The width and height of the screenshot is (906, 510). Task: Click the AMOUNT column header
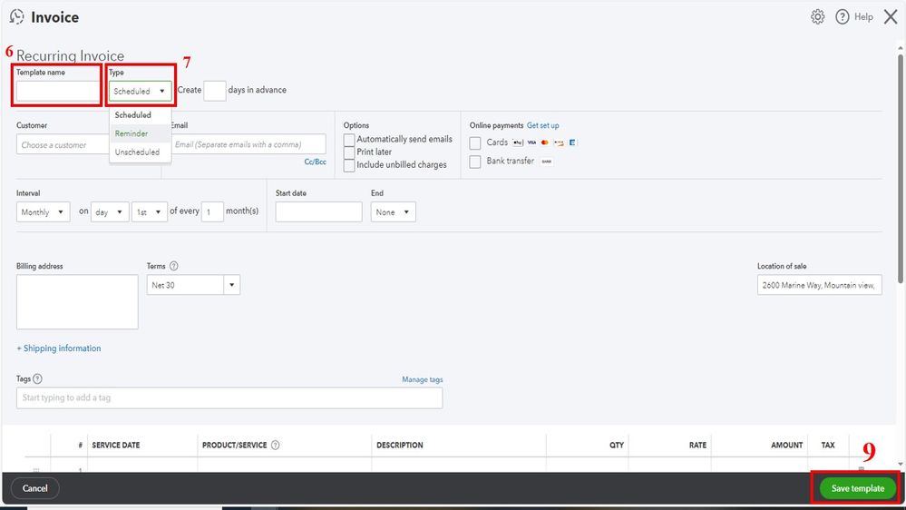786,446
